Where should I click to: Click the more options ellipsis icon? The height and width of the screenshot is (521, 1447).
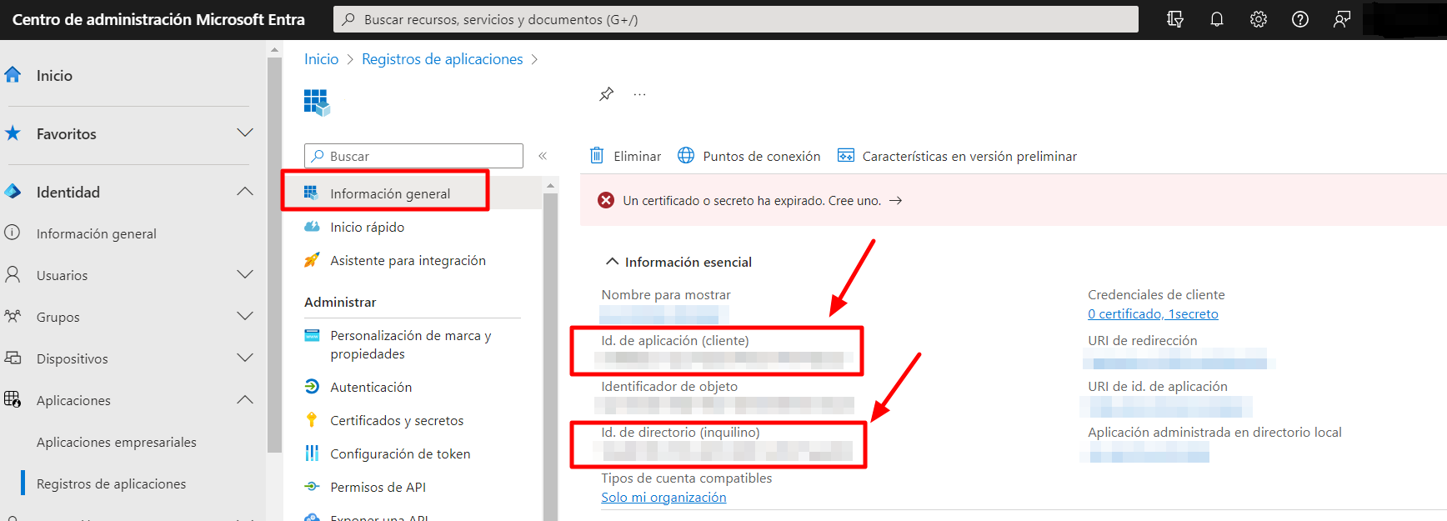(x=639, y=94)
